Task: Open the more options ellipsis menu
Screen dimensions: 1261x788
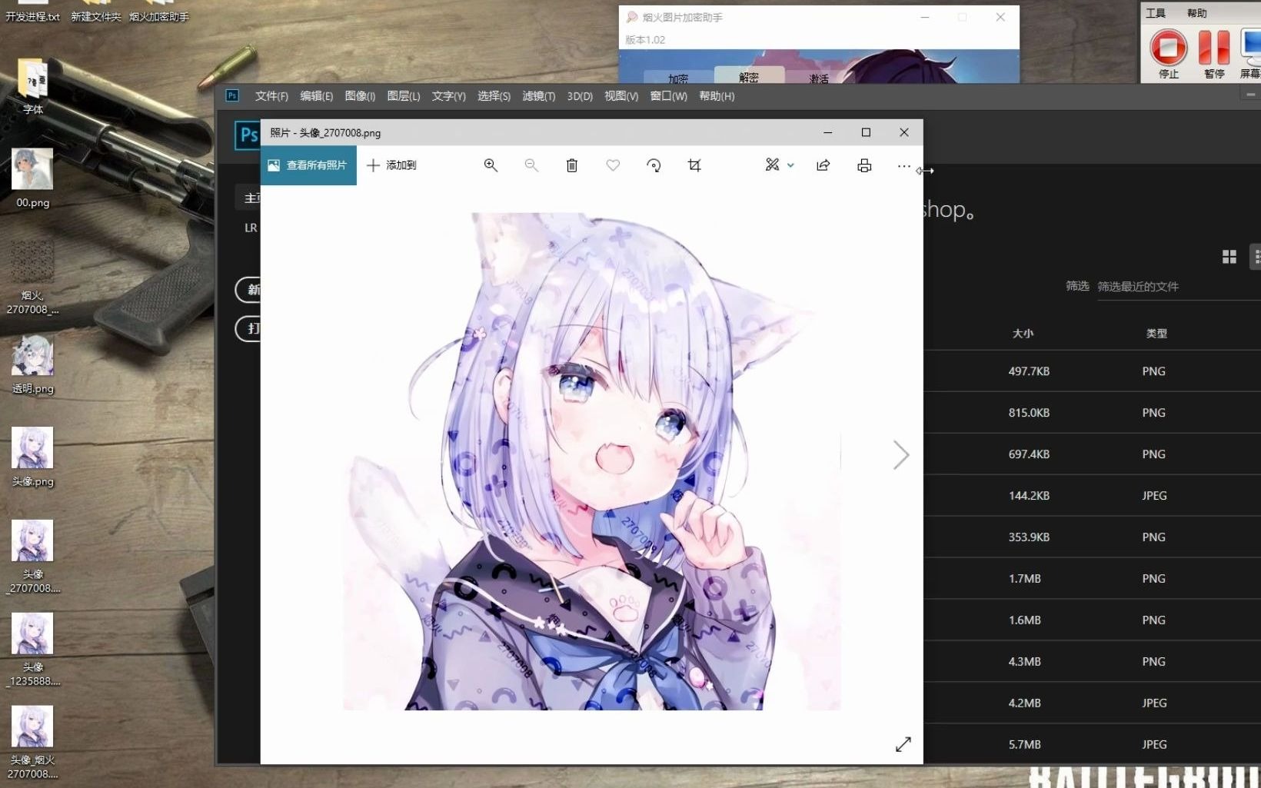Action: [x=903, y=165]
